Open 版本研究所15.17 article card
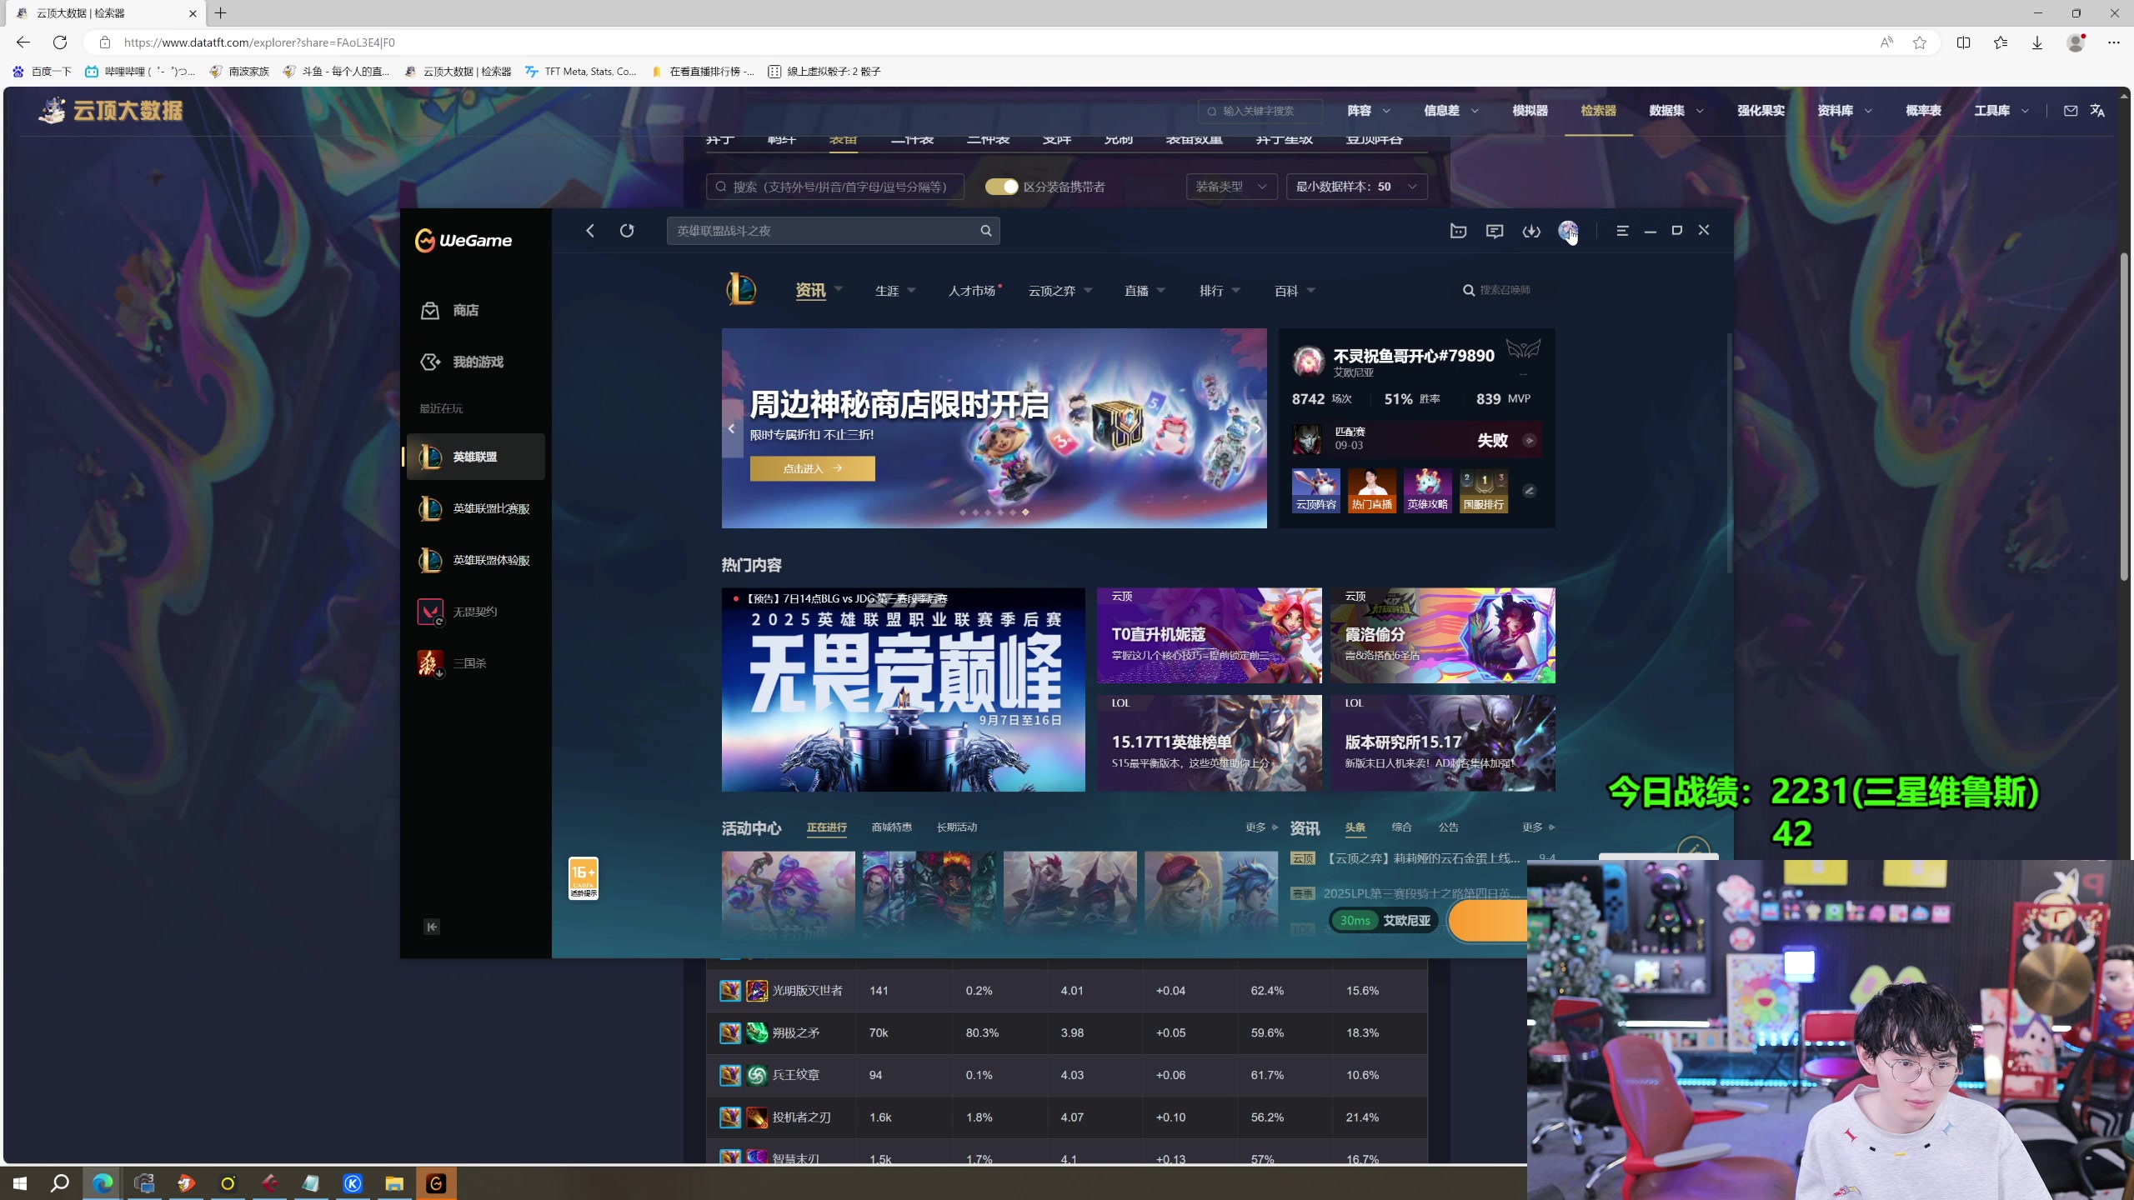Viewport: 2134px width, 1200px height. 1443,743
